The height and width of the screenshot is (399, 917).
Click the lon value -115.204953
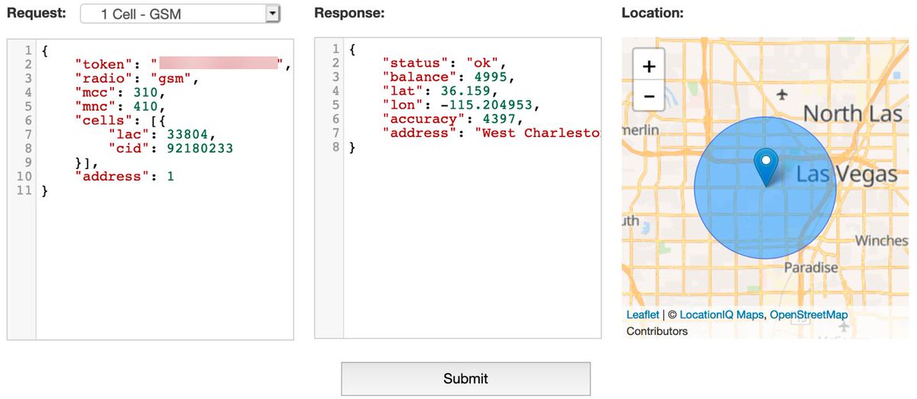click(490, 106)
